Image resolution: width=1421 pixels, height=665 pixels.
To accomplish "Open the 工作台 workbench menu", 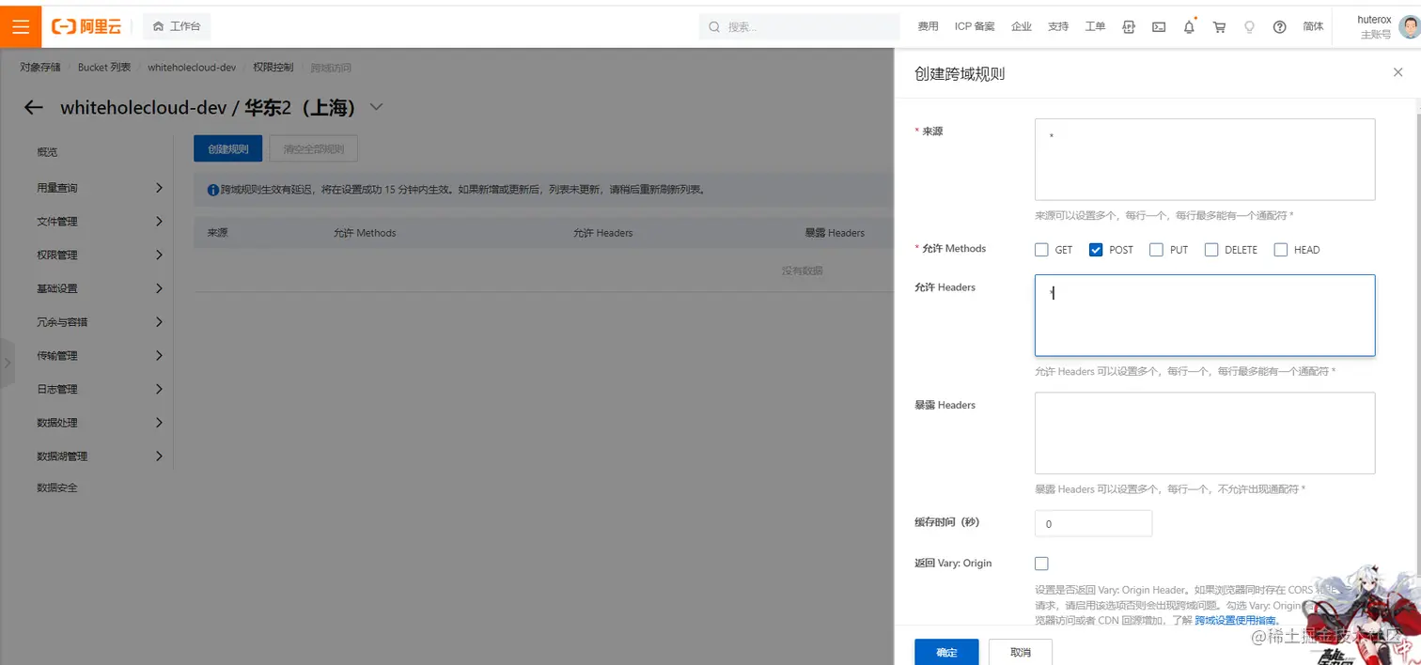I will (177, 26).
